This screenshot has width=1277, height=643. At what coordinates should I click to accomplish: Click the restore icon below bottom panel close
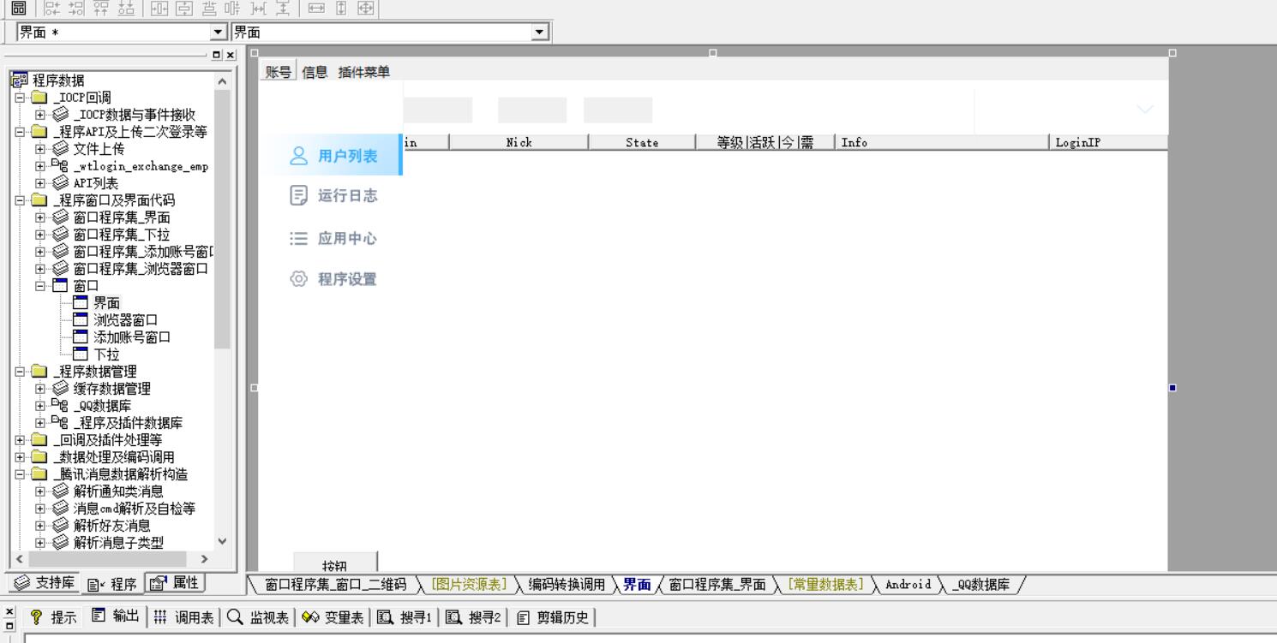(9, 625)
